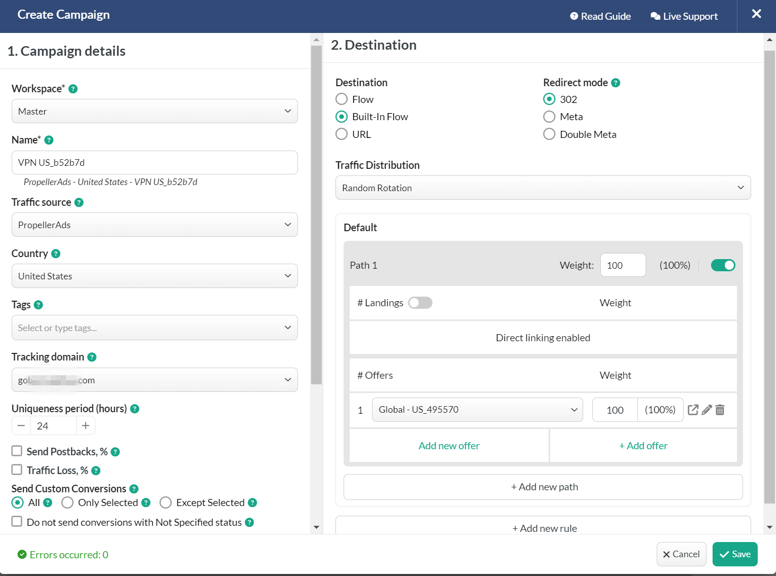Open the Tracking domain dropdown
The width and height of the screenshot is (776, 576).
pos(155,380)
